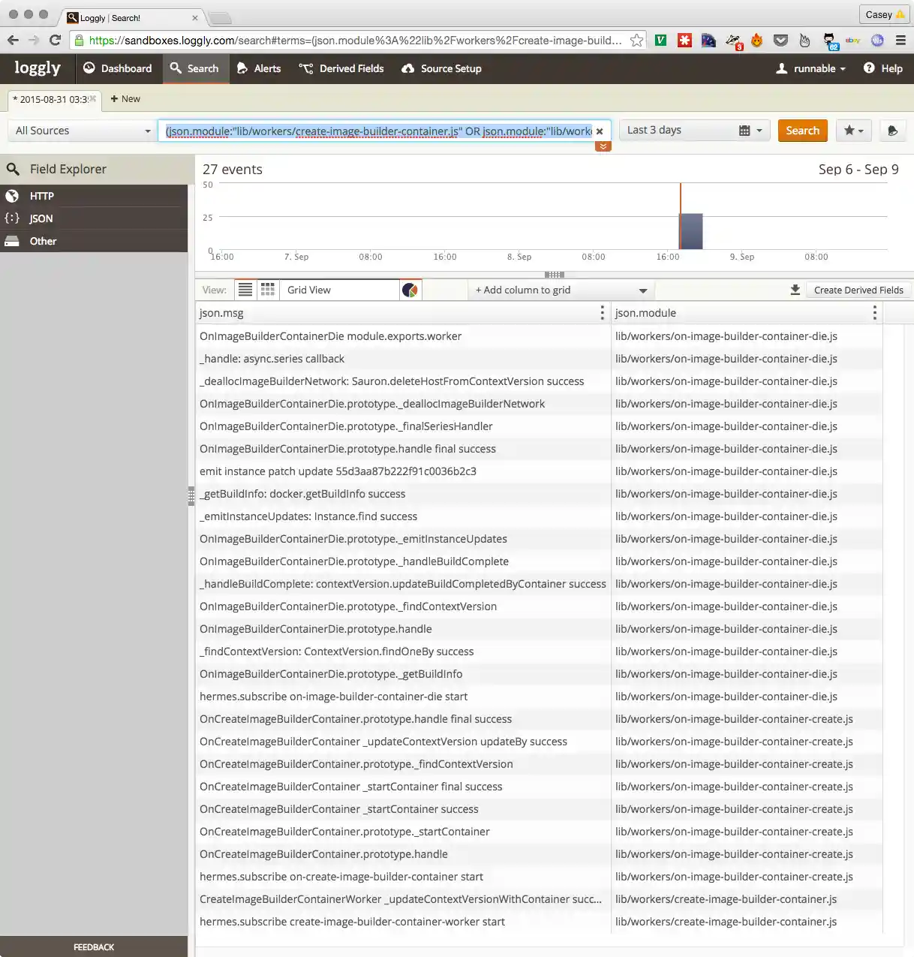The width and height of the screenshot is (914, 957).
Task: Click the Create Derived Fields button
Action: click(x=858, y=290)
